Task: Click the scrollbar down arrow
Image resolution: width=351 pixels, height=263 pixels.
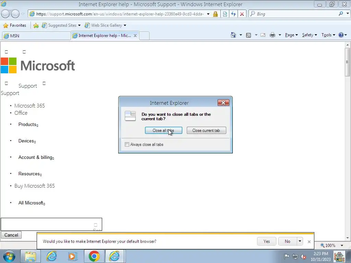Action: click(x=348, y=238)
